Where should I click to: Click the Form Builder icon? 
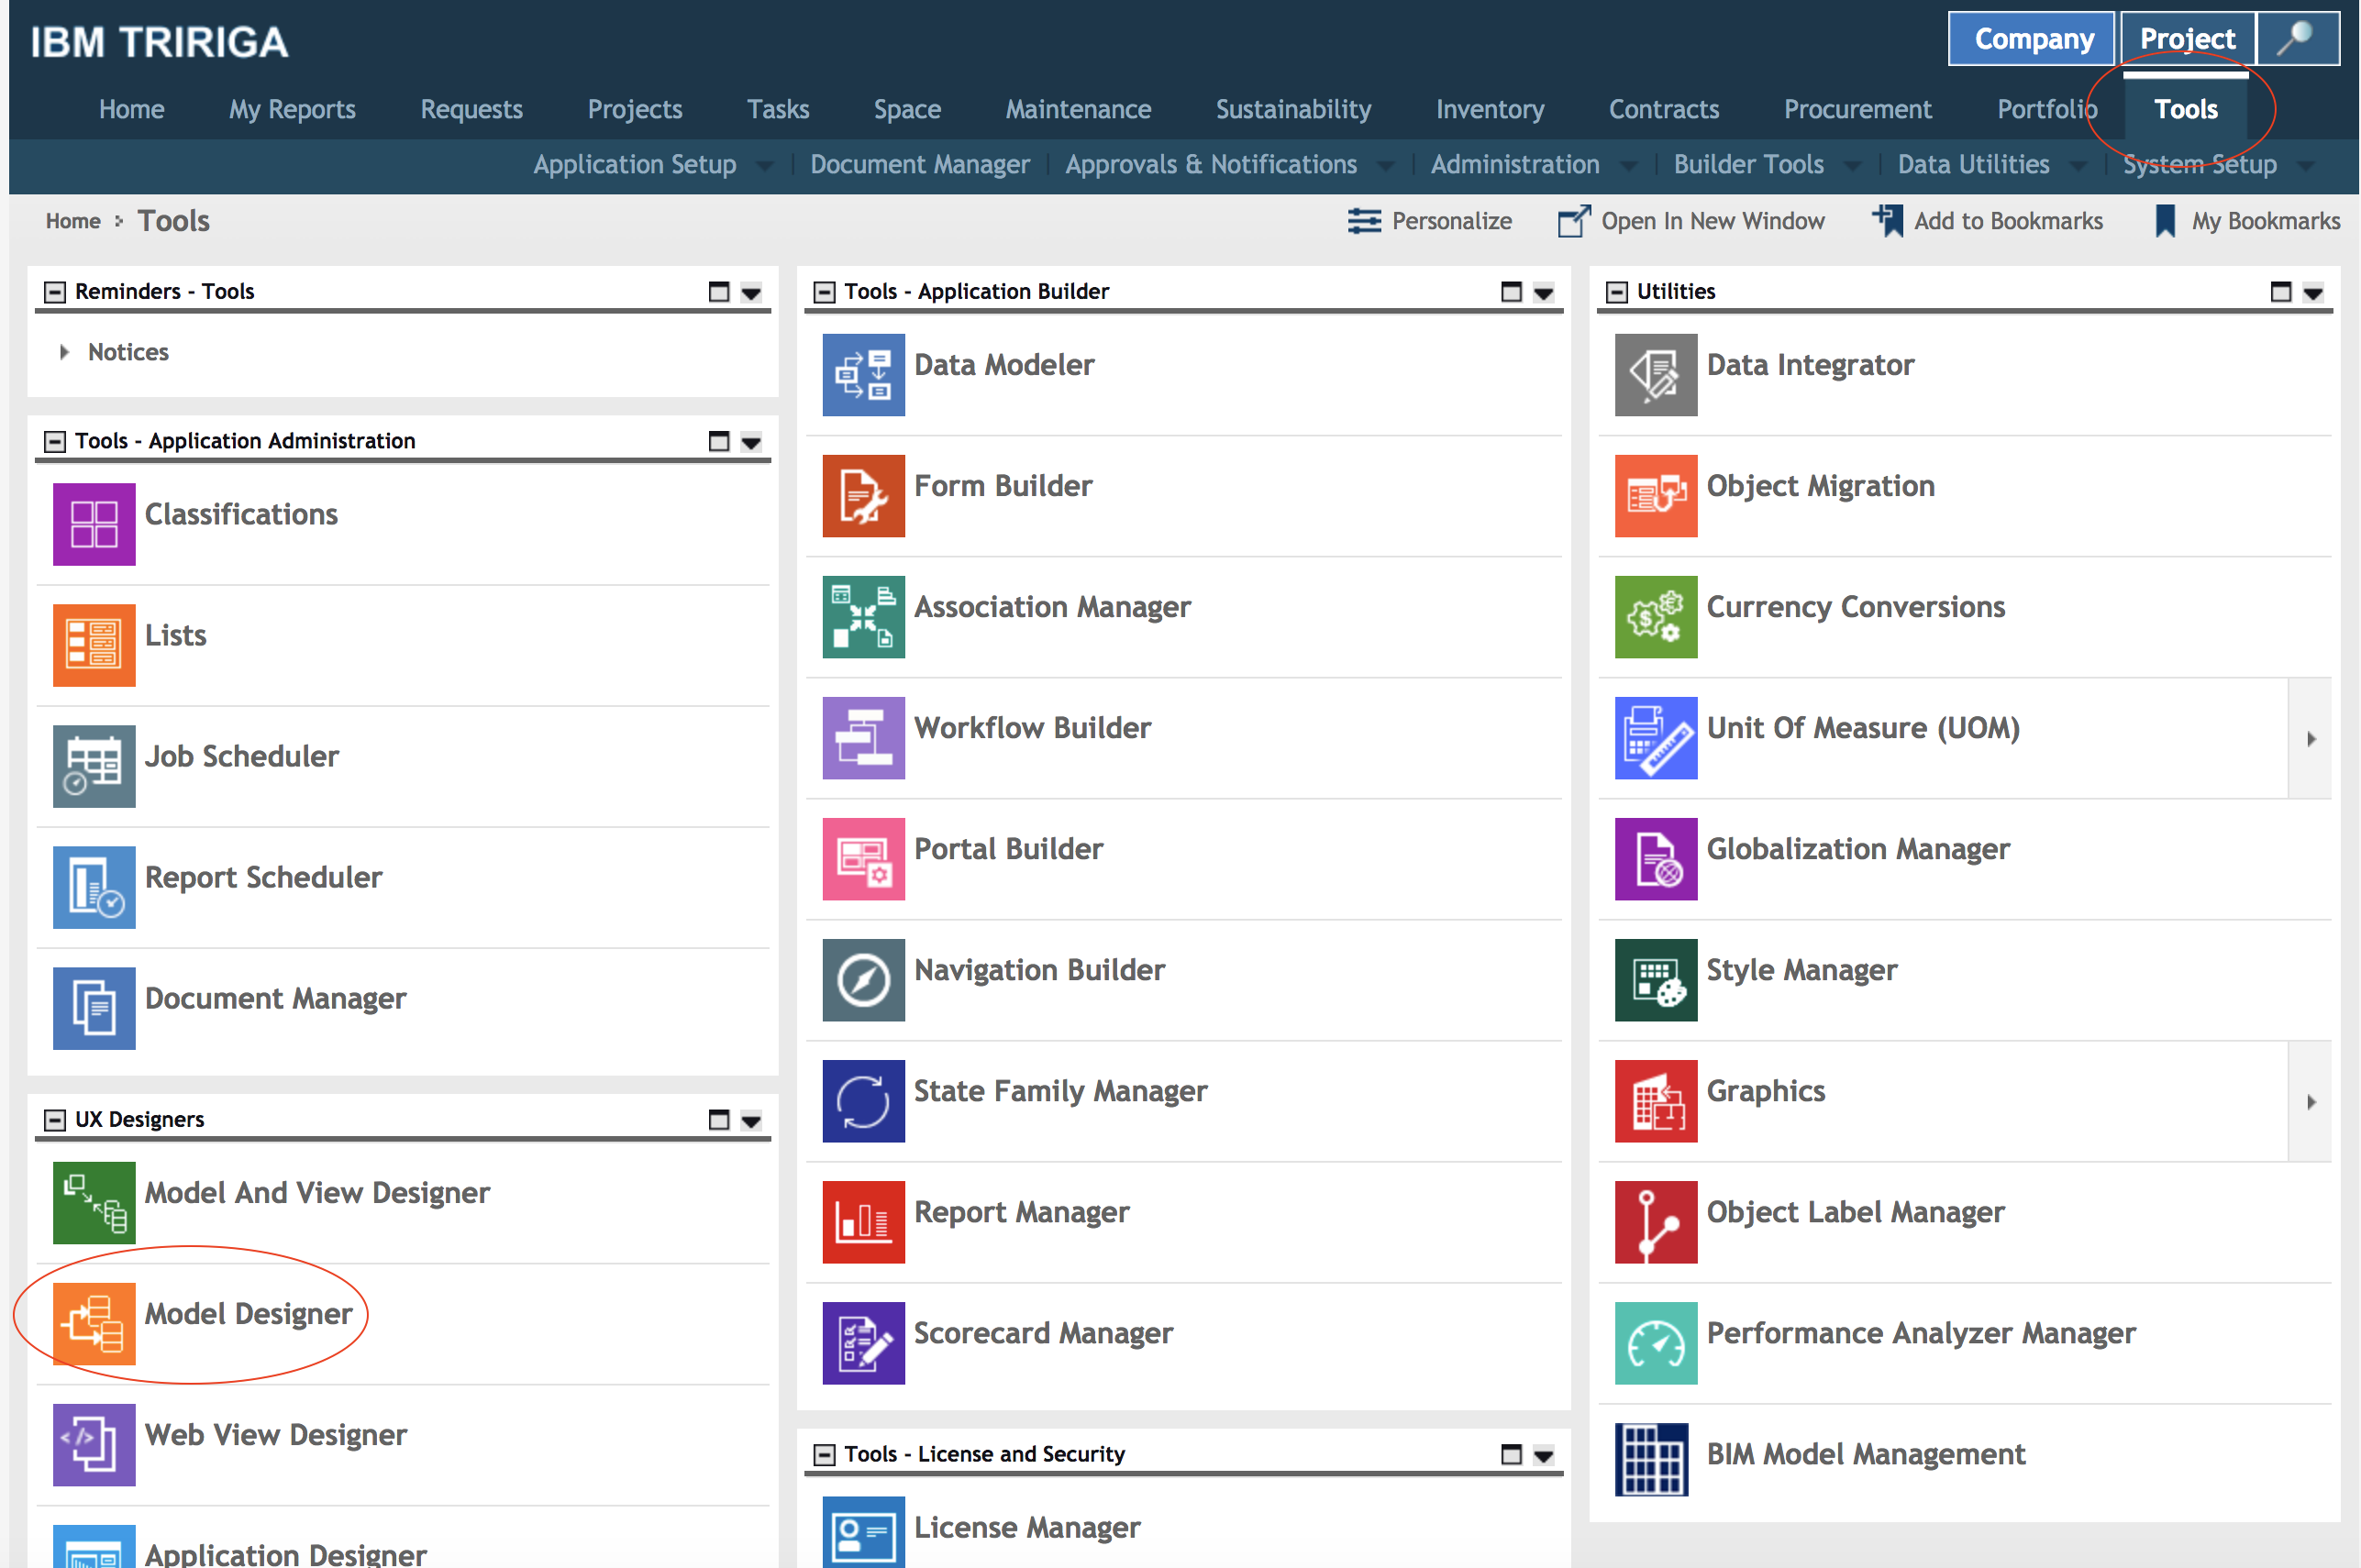click(863, 495)
